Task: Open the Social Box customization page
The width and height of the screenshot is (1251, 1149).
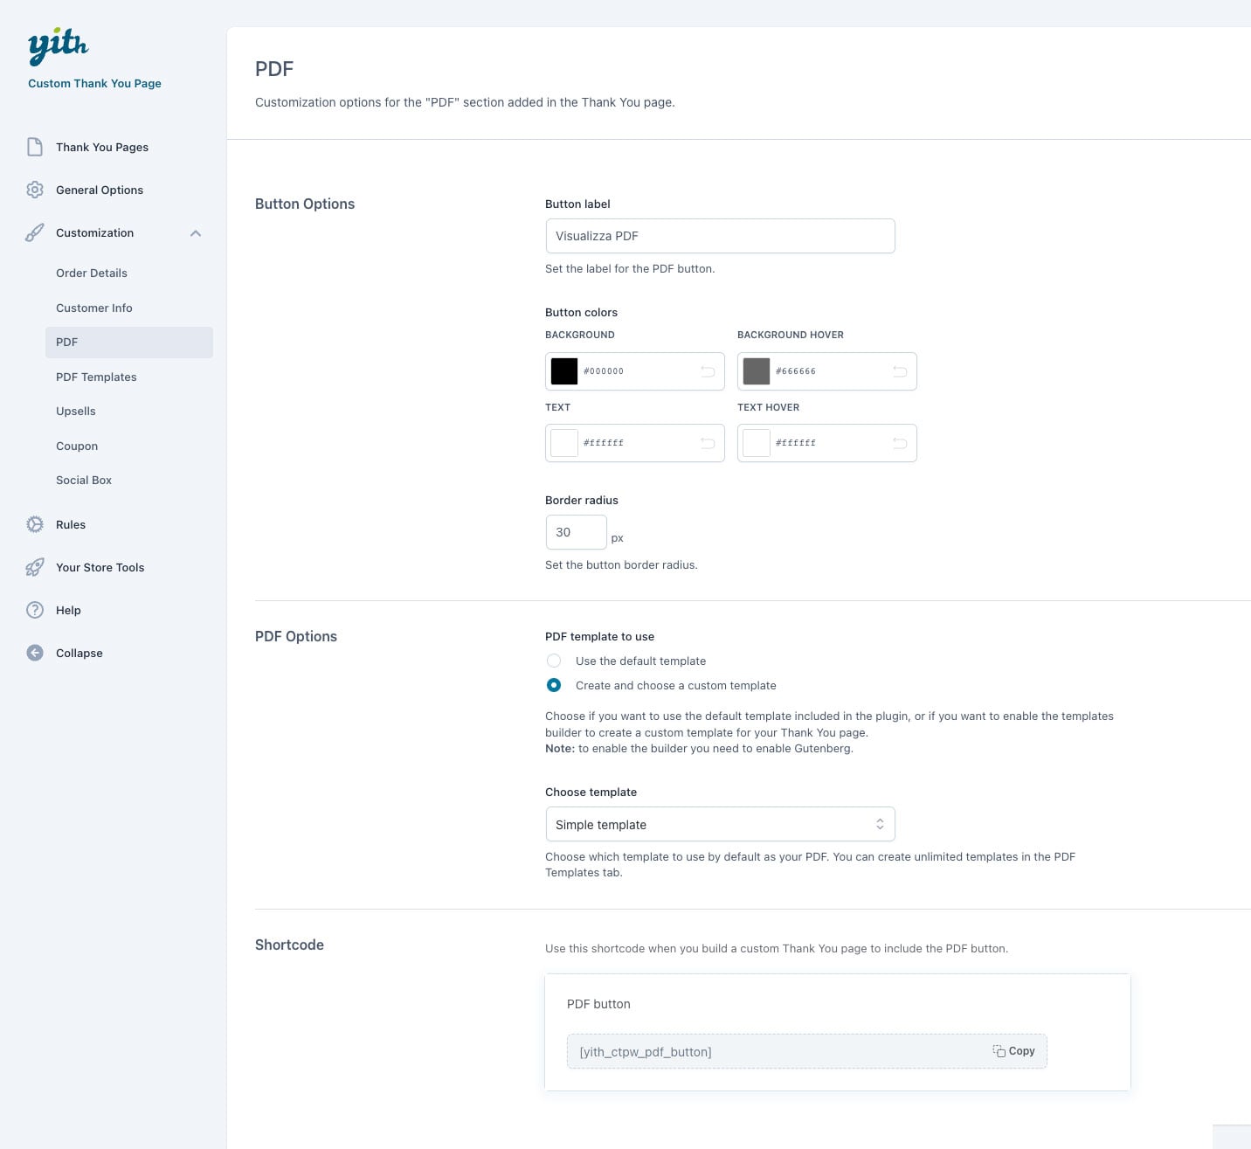Action: click(x=84, y=480)
